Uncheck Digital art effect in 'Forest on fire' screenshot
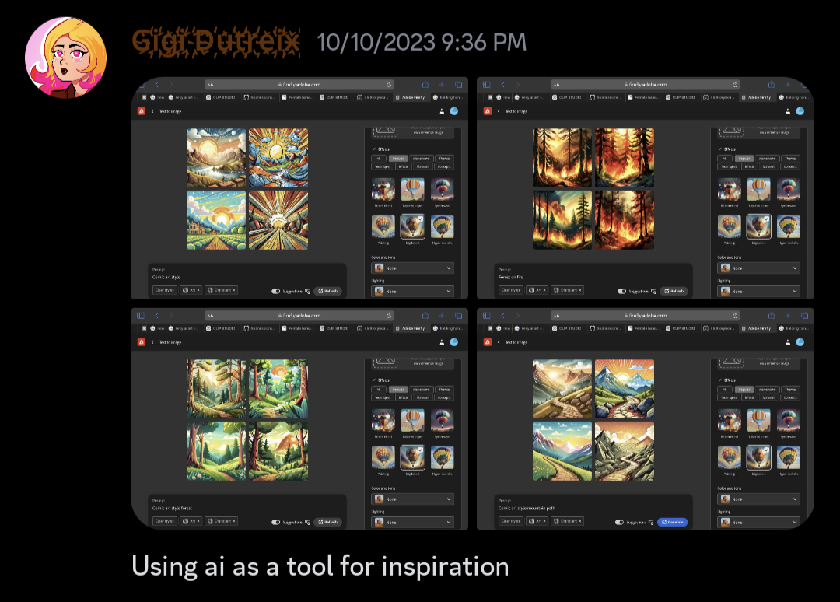840x602 pixels. pos(758,226)
